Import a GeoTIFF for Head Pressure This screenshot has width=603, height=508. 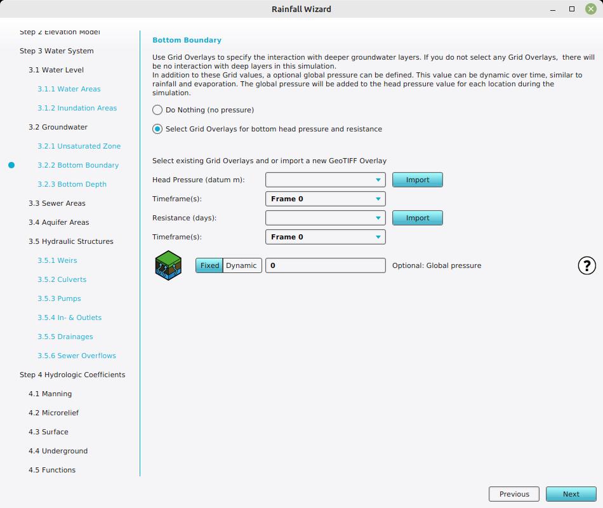coord(417,180)
